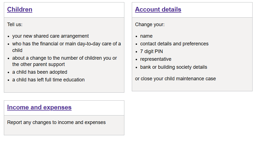Image resolution: width=257 pixels, height=146 pixels.
Task: Click the Account details card header area
Action: (x=192, y=10)
